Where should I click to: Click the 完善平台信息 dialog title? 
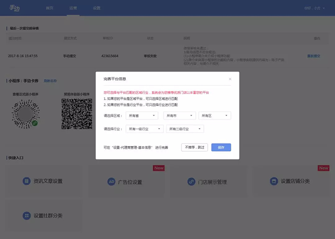[115, 79]
